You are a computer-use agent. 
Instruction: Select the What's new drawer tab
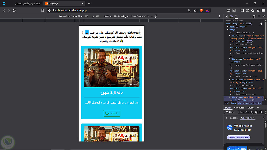pos(246,118)
